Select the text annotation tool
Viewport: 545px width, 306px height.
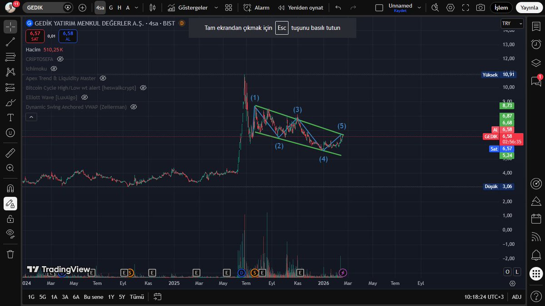10,117
